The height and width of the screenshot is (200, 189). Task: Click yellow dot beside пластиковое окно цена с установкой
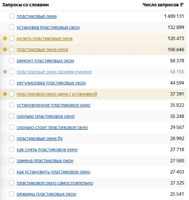tap(5, 94)
